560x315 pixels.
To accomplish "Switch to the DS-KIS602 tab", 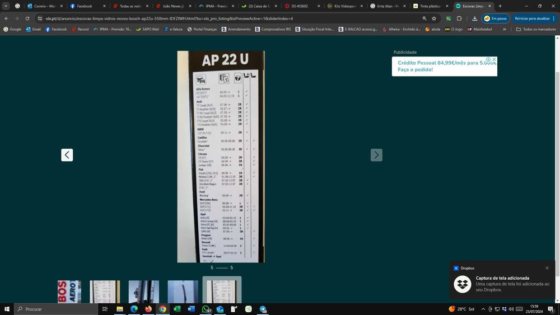I will click(302, 6).
